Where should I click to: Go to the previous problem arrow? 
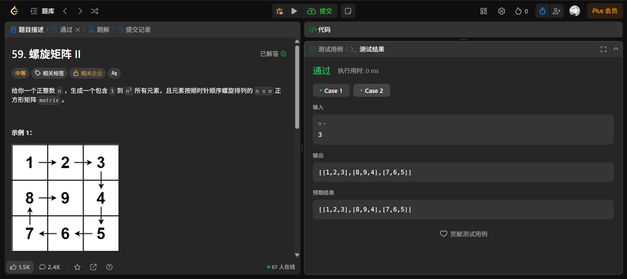[65, 11]
